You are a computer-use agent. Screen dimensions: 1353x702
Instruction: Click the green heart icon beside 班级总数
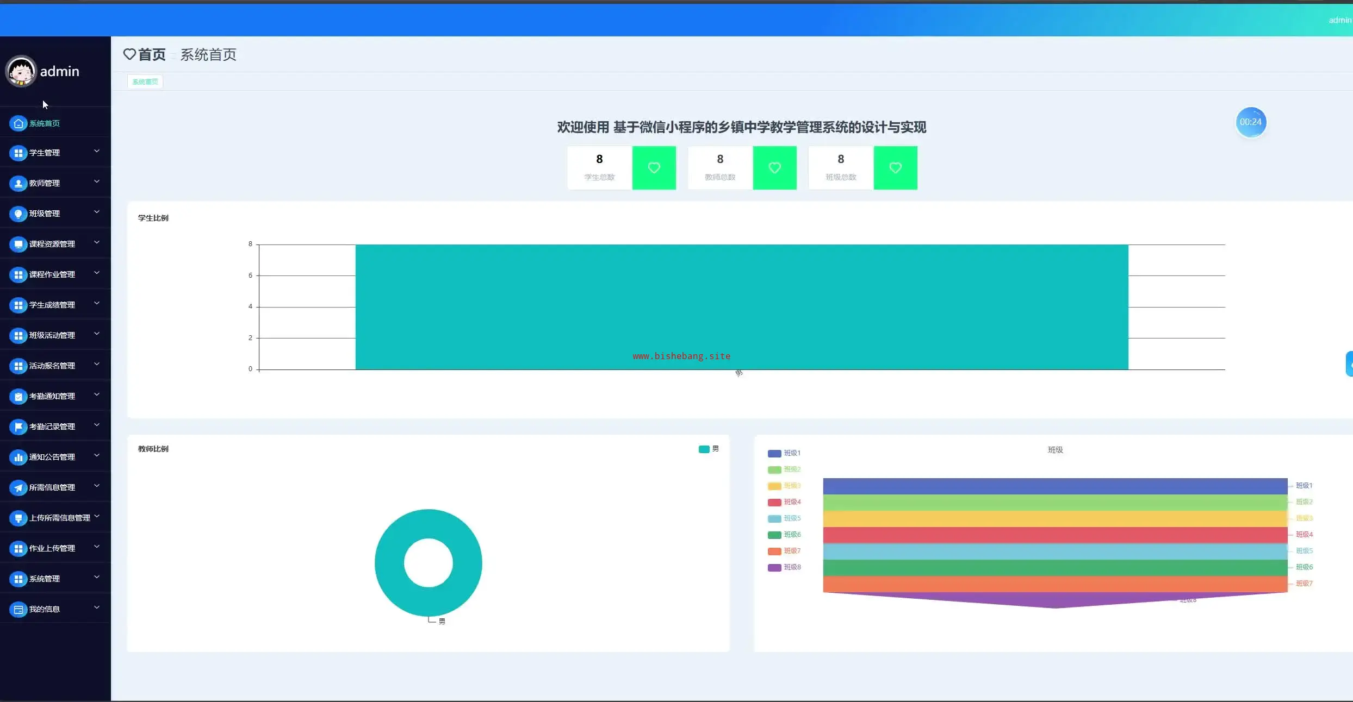895,168
